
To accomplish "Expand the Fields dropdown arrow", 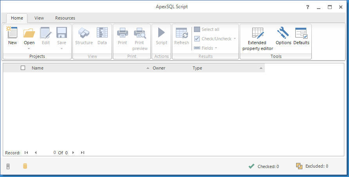I will tap(216, 48).
